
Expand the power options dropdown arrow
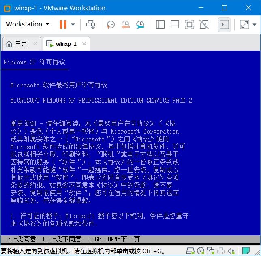point(73,24)
